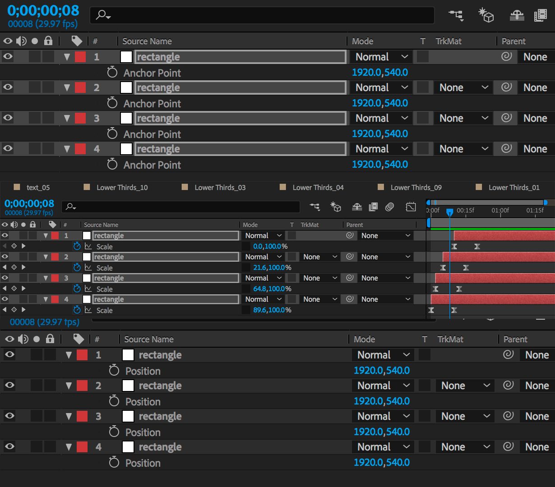555x487 pixels.
Task: Toggle Preserve Transparency box for layer 1 in Anchor Point panel
Action: 423,57
